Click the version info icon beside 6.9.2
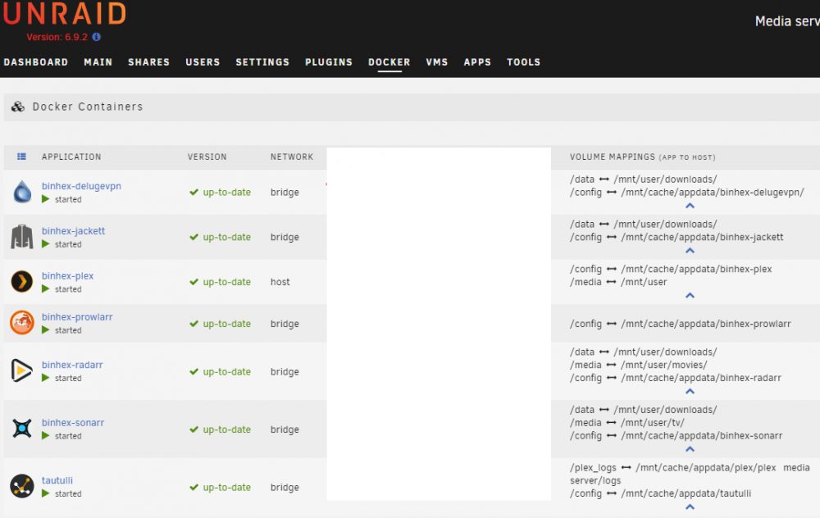The height and width of the screenshot is (518, 820). [96, 37]
